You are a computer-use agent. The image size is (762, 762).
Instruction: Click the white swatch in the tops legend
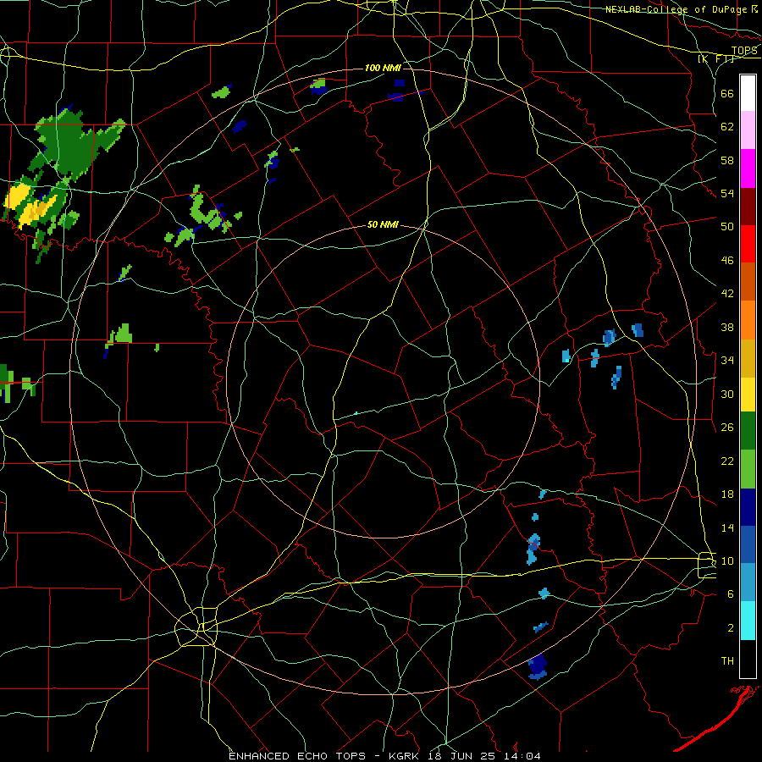click(748, 93)
